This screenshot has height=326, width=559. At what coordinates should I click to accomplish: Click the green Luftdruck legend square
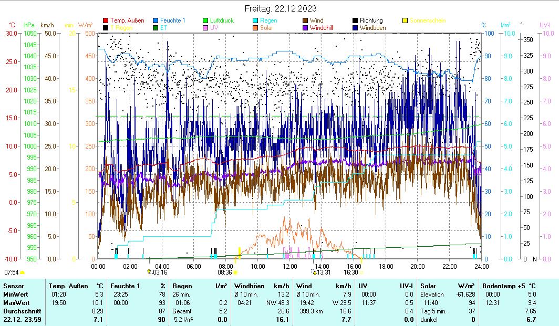[x=206, y=21]
